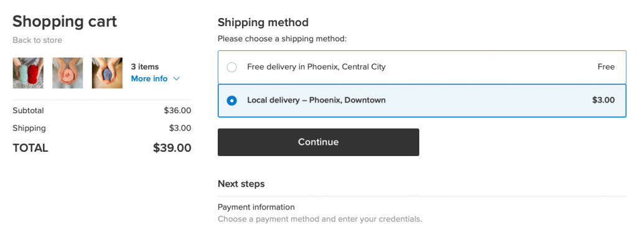
Task: Click the Continue button
Action: click(318, 142)
